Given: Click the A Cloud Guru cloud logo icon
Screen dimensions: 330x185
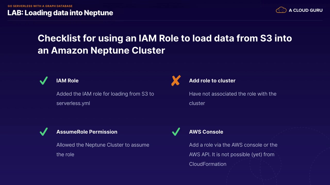Looking at the screenshot, I should [x=281, y=10].
